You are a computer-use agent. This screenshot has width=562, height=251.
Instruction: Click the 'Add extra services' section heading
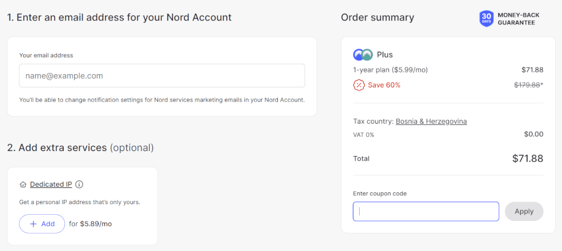coord(80,147)
